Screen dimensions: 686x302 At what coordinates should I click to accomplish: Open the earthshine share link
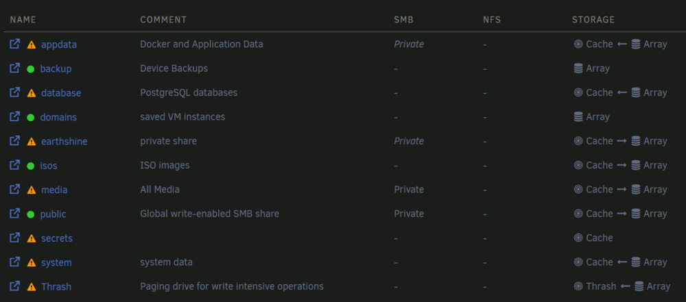click(x=64, y=142)
